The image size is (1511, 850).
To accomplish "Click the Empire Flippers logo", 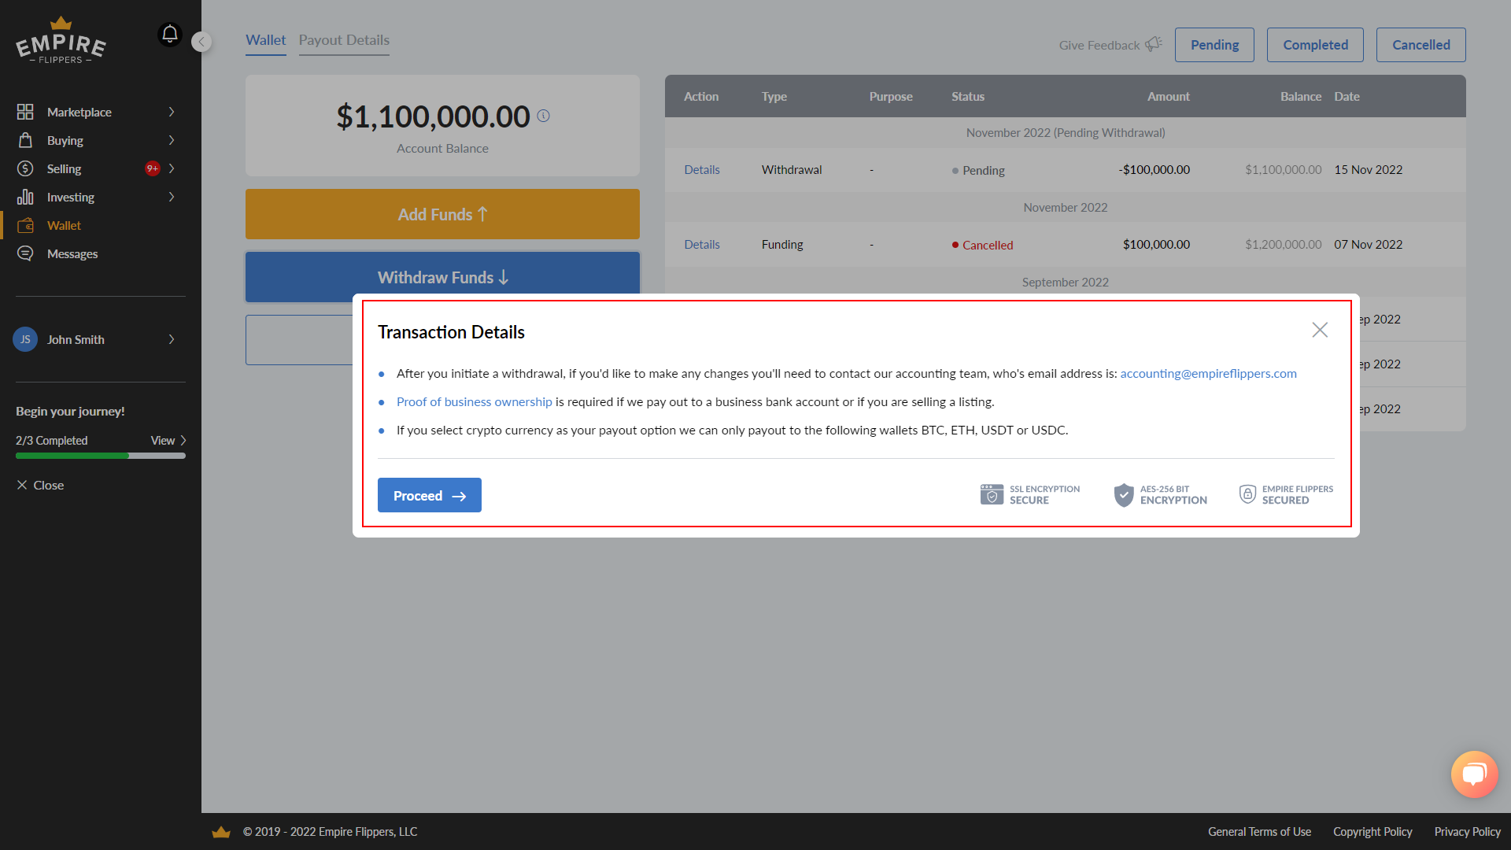I will point(61,41).
